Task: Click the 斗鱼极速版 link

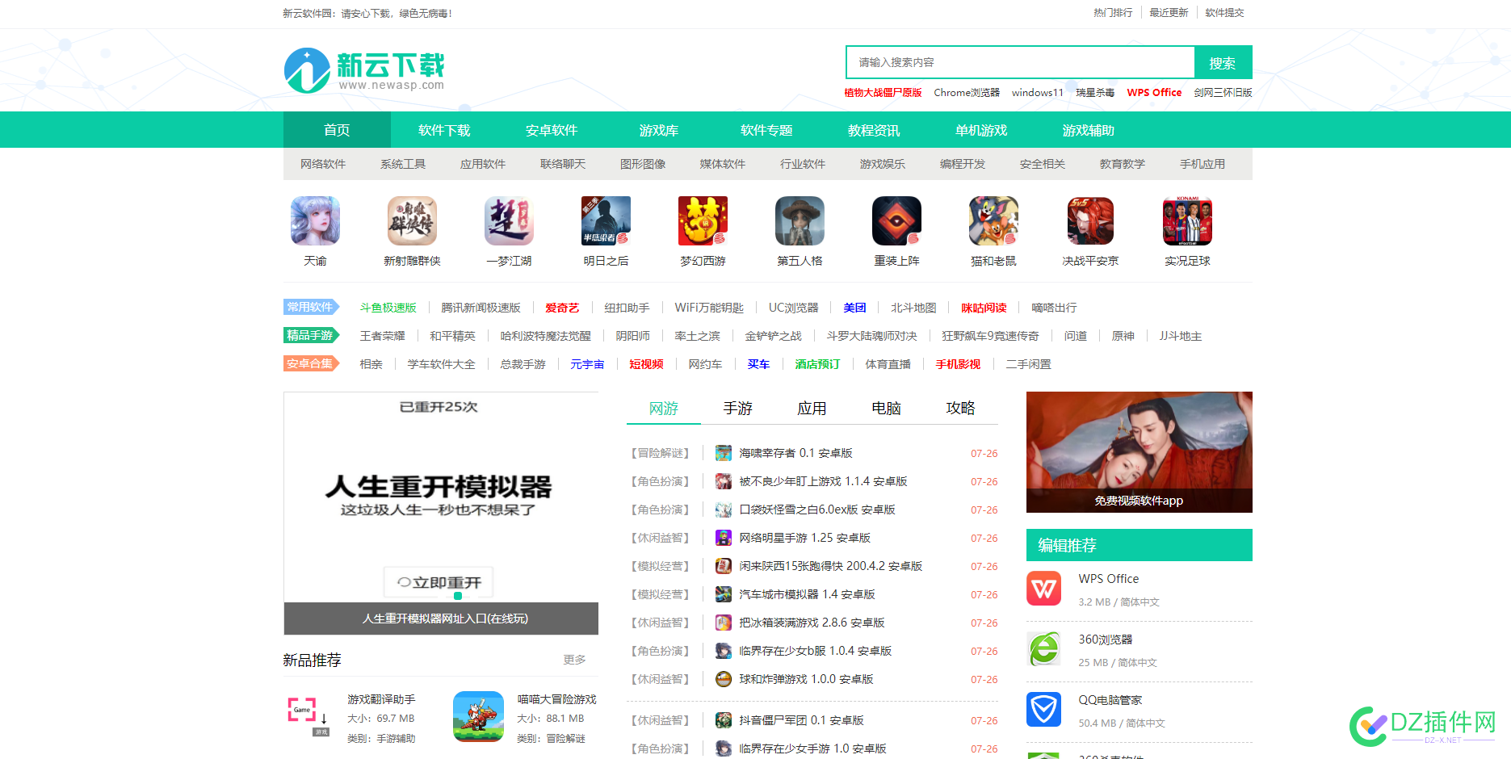Action: pos(388,308)
